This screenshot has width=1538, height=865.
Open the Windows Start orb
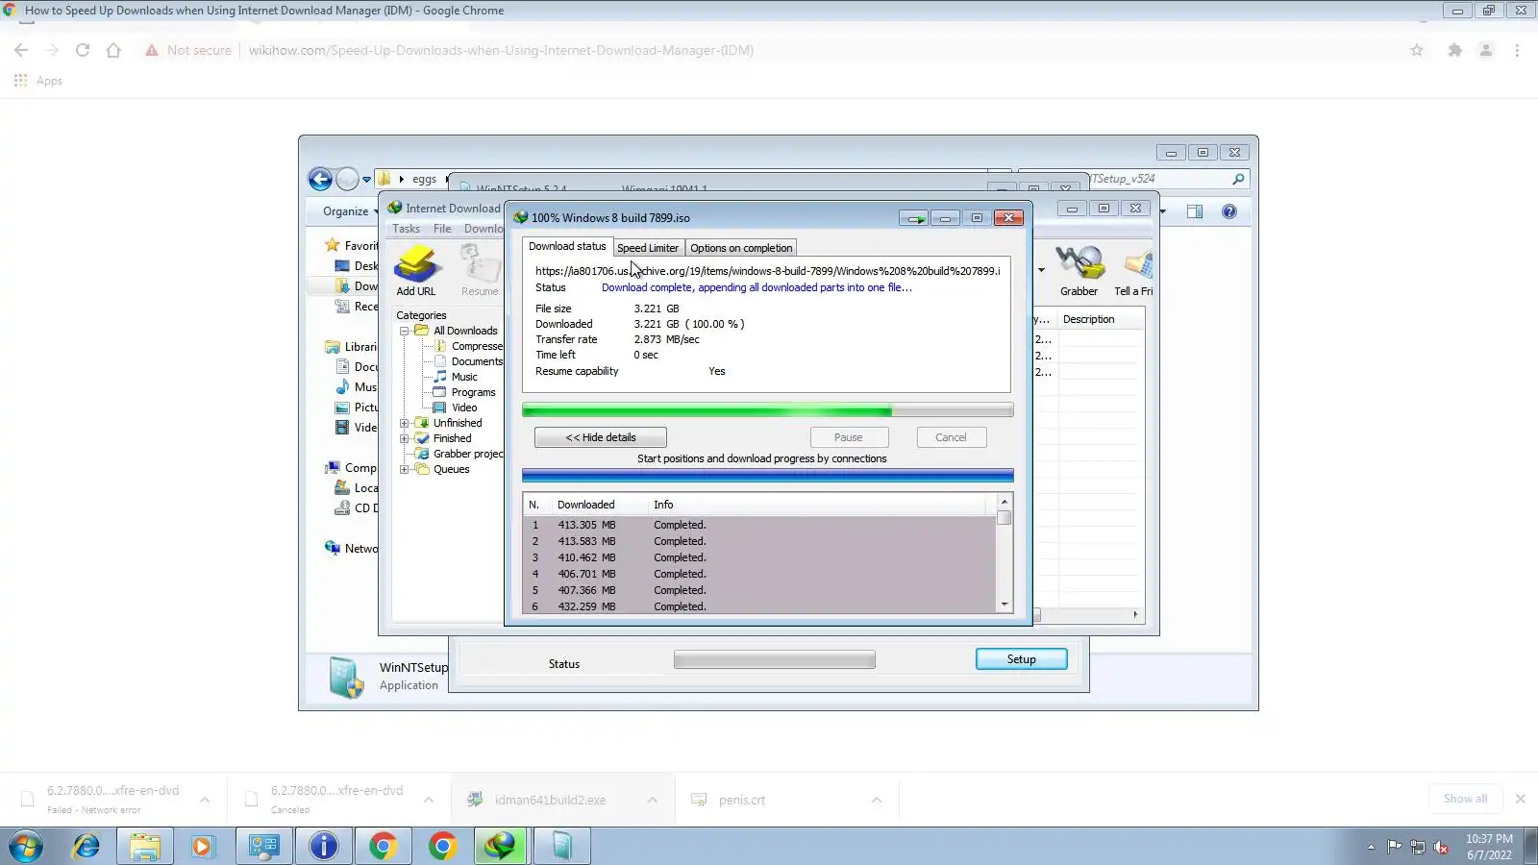[x=26, y=846]
